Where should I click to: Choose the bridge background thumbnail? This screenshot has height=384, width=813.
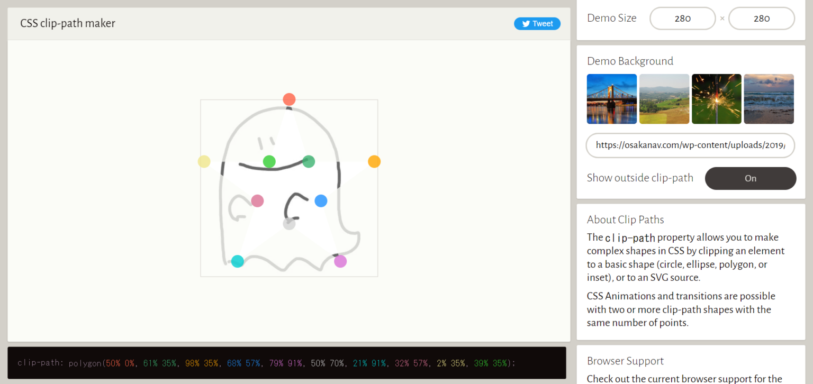click(x=612, y=99)
